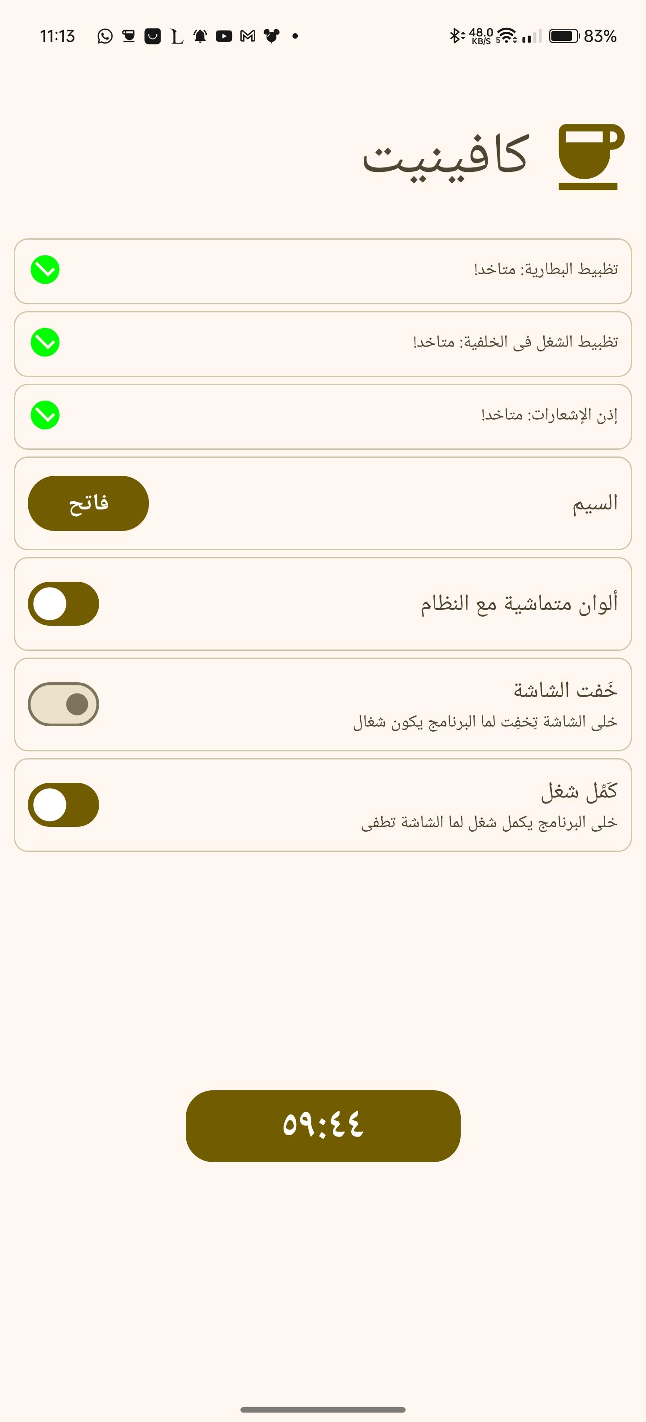646x1422 pixels.
Task: Tap the Wi-Fi signal icon
Action: point(506,36)
